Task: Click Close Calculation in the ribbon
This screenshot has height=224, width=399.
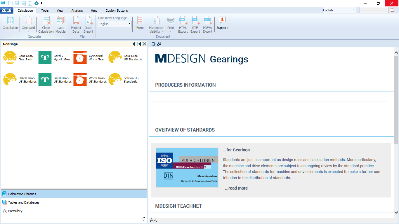Action: pos(46,24)
